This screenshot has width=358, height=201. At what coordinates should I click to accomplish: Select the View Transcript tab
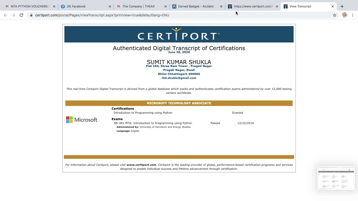pos(308,6)
